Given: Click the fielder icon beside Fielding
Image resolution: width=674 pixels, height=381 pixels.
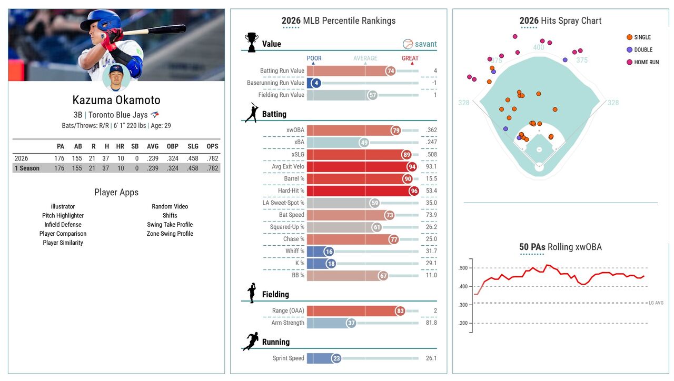Looking at the screenshot, I should coord(252,293).
